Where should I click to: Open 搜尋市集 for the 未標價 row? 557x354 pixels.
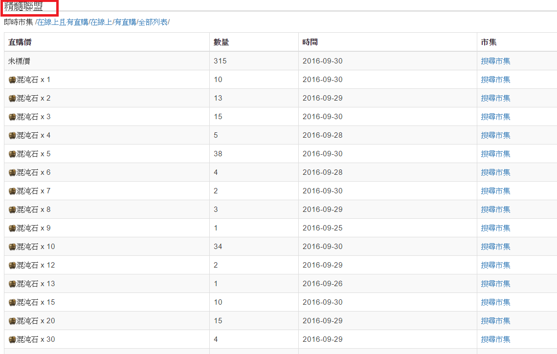tap(495, 61)
